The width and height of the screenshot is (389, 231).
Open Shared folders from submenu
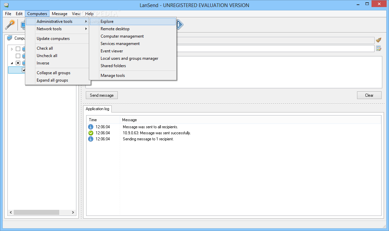tap(133, 66)
